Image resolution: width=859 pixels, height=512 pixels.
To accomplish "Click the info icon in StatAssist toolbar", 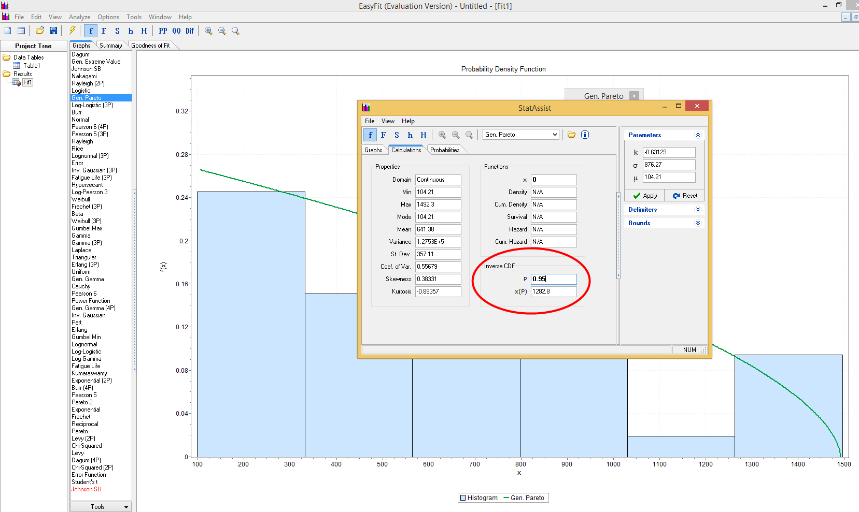I will (x=585, y=135).
